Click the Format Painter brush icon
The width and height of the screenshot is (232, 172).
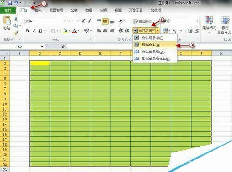click(16, 33)
